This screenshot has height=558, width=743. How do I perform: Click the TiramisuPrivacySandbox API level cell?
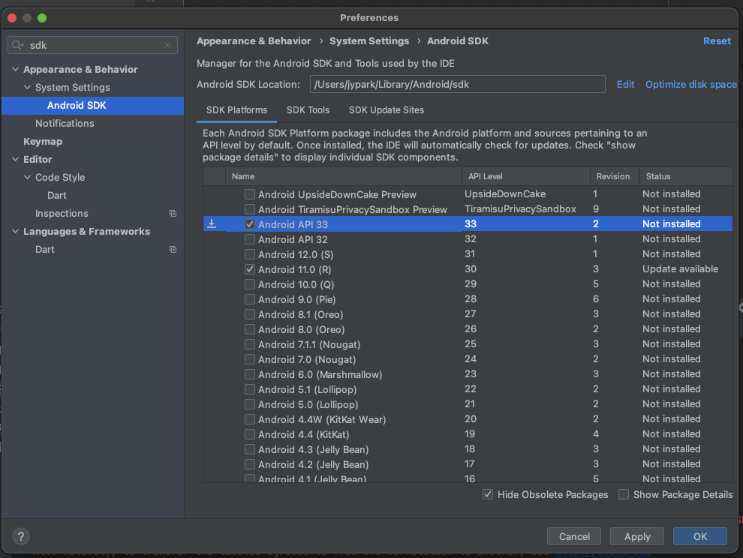520,209
